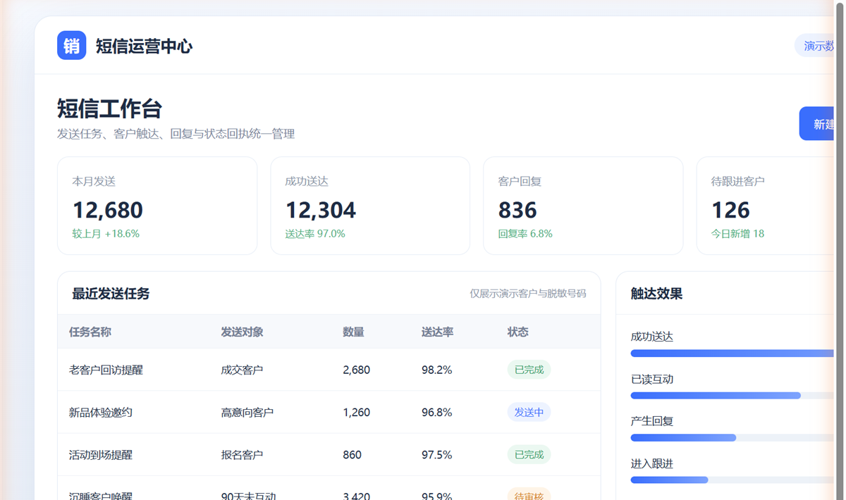The height and width of the screenshot is (500, 846).
Task: Click the 送达率 97.0% text
Action: [x=315, y=234]
